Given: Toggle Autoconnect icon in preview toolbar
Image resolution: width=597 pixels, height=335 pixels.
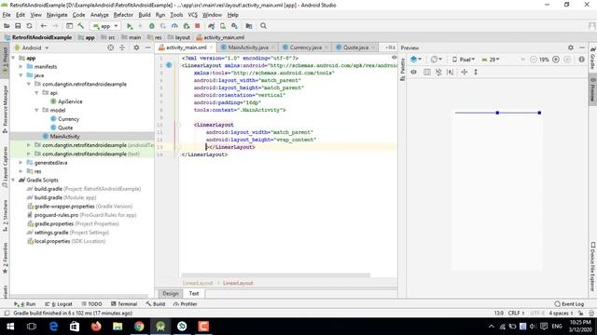Looking at the screenshot, I should click(x=438, y=72).
